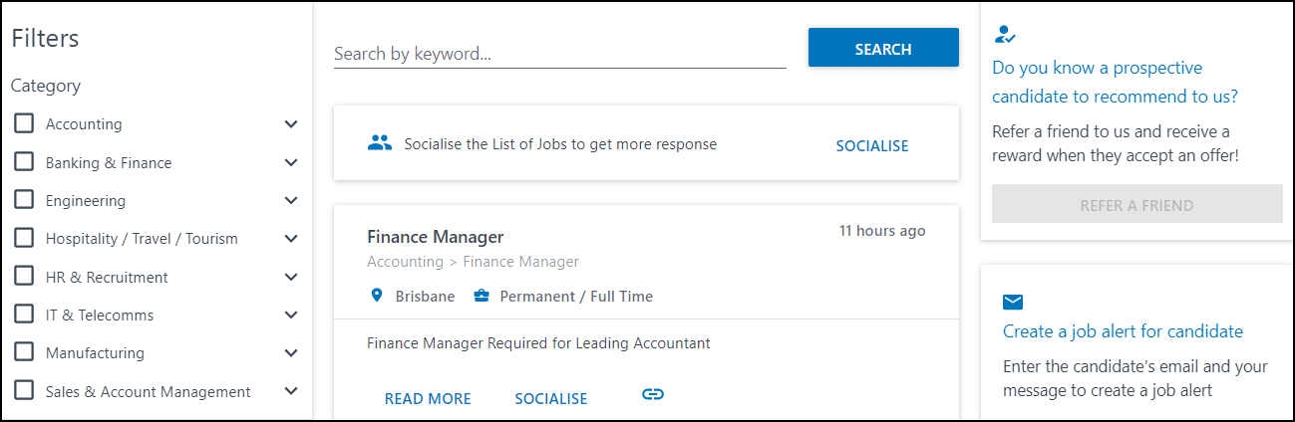Expand the HR & Recruitment subcategories
The width and height of the screenshot is (1295, 422).
(291, 277)
